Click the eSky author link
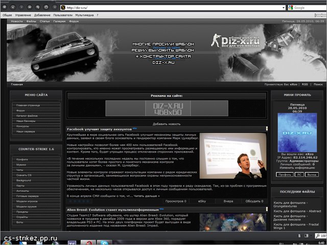This screenshot has height=245, width=327. tap(202, 201)
